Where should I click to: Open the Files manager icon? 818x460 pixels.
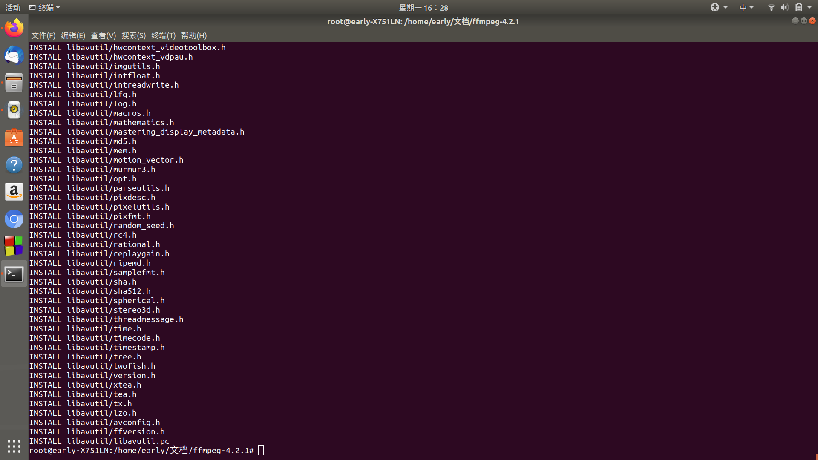pos(14,83)
